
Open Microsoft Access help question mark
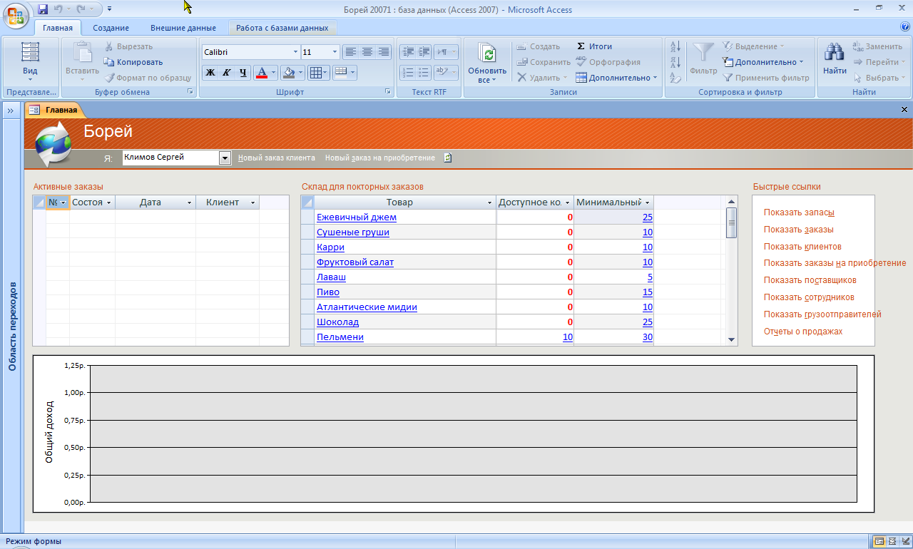904,28
